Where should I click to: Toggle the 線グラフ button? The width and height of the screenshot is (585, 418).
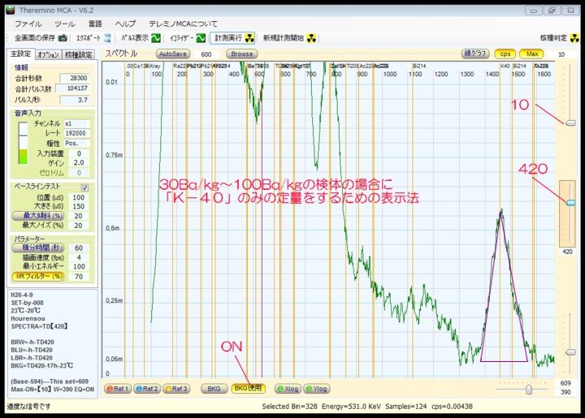coord(475,54)
